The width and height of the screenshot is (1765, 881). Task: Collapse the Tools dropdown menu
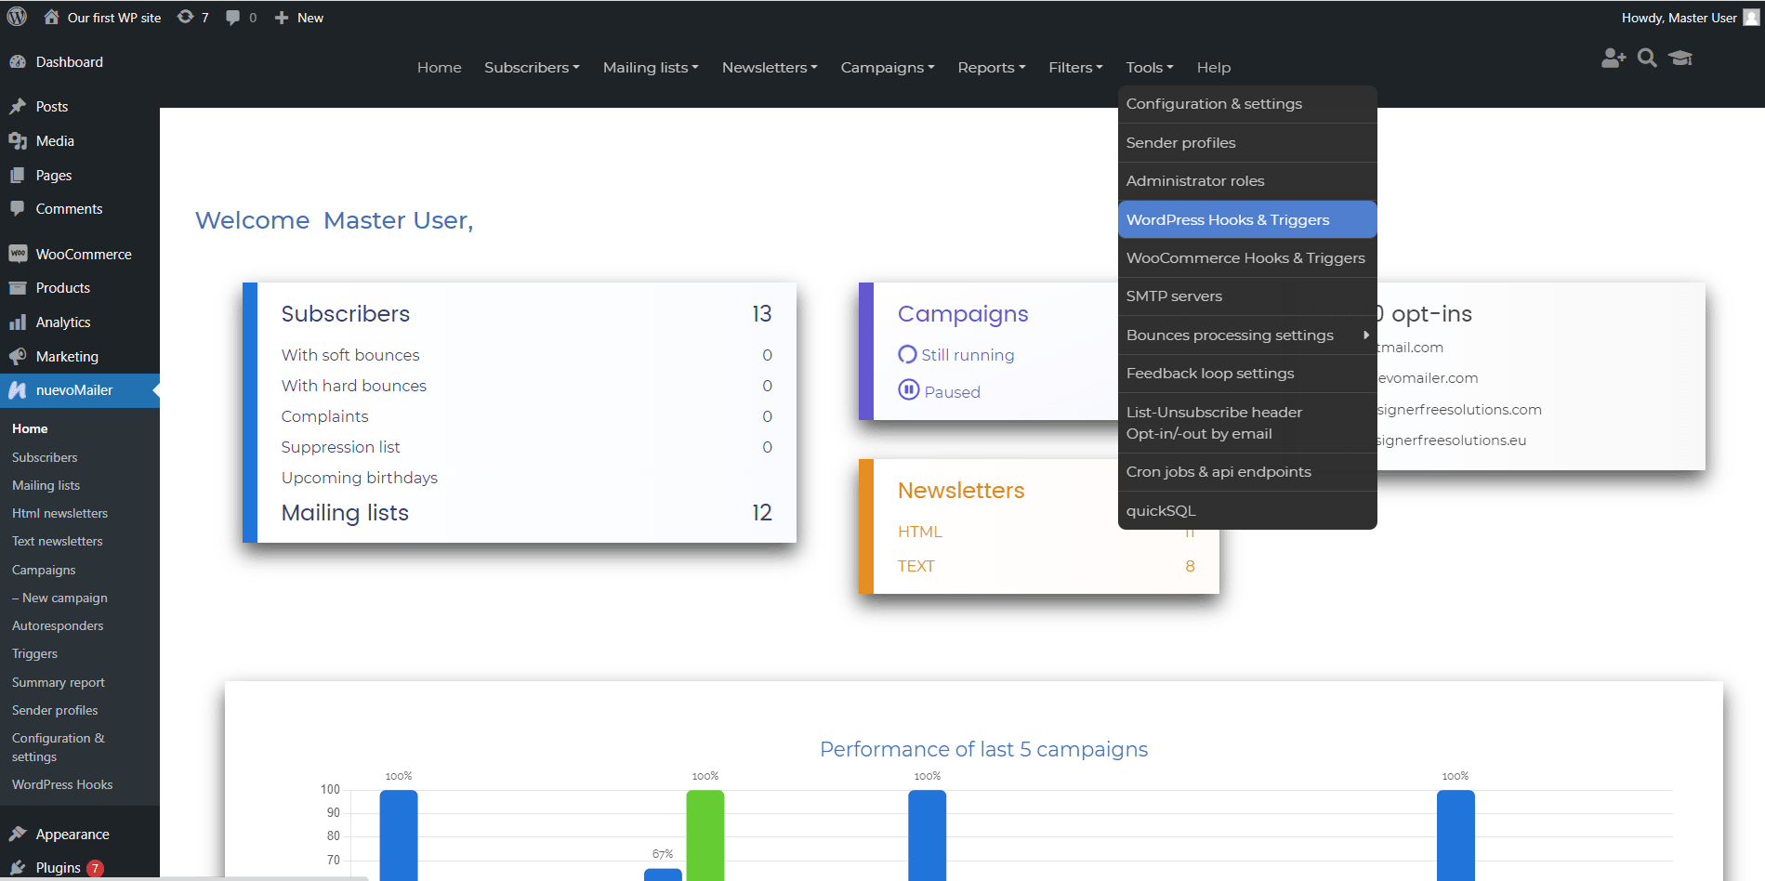pos(1150,67)
